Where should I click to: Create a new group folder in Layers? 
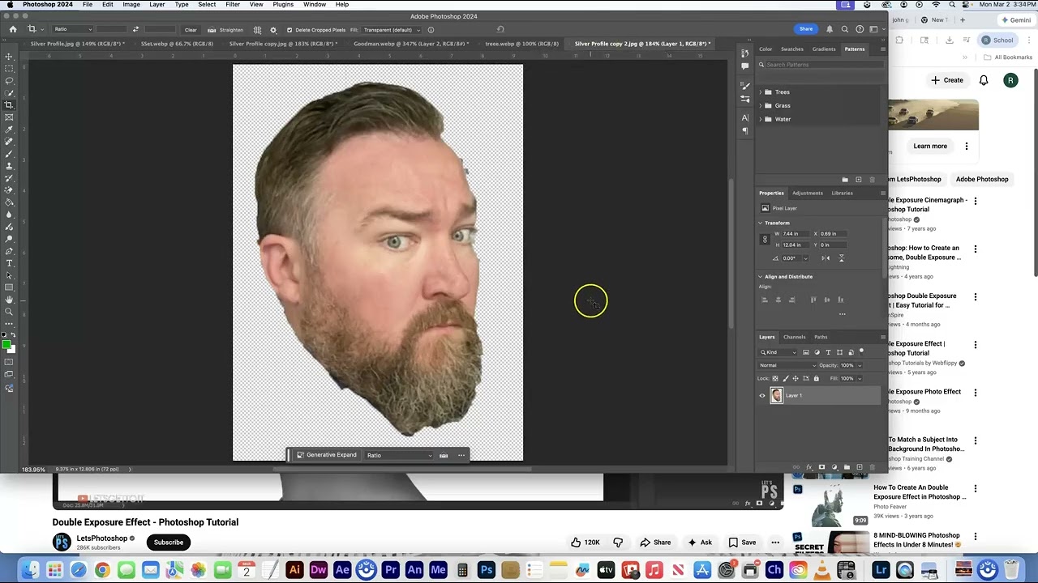pyautogui.click(x=847, y=467)
